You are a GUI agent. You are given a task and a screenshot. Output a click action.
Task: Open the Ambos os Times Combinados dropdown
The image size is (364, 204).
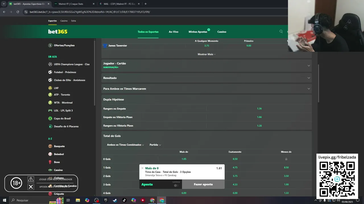[x=125, y=145]
